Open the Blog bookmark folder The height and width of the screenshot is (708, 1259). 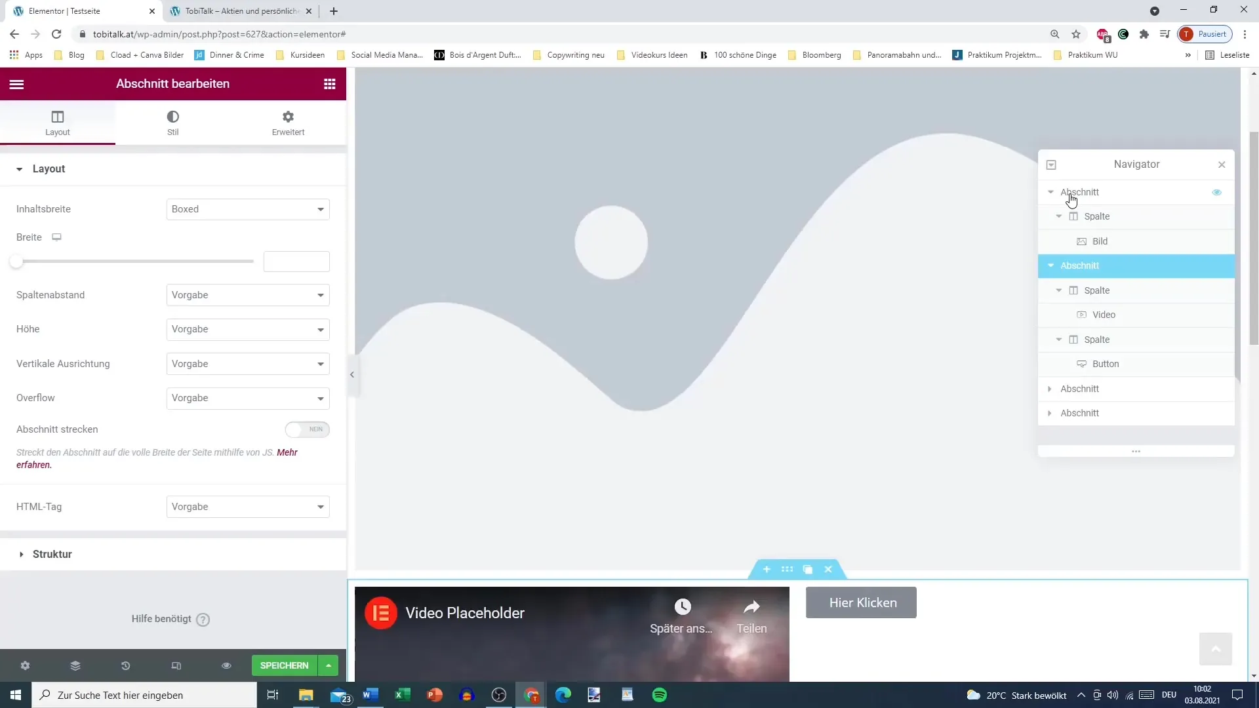pyautogui.click(x=70, y=55)
